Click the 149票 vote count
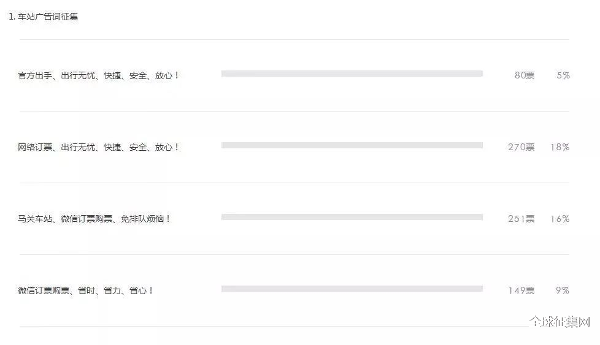This screenshot has height=345, width=600. click(521, 290)
